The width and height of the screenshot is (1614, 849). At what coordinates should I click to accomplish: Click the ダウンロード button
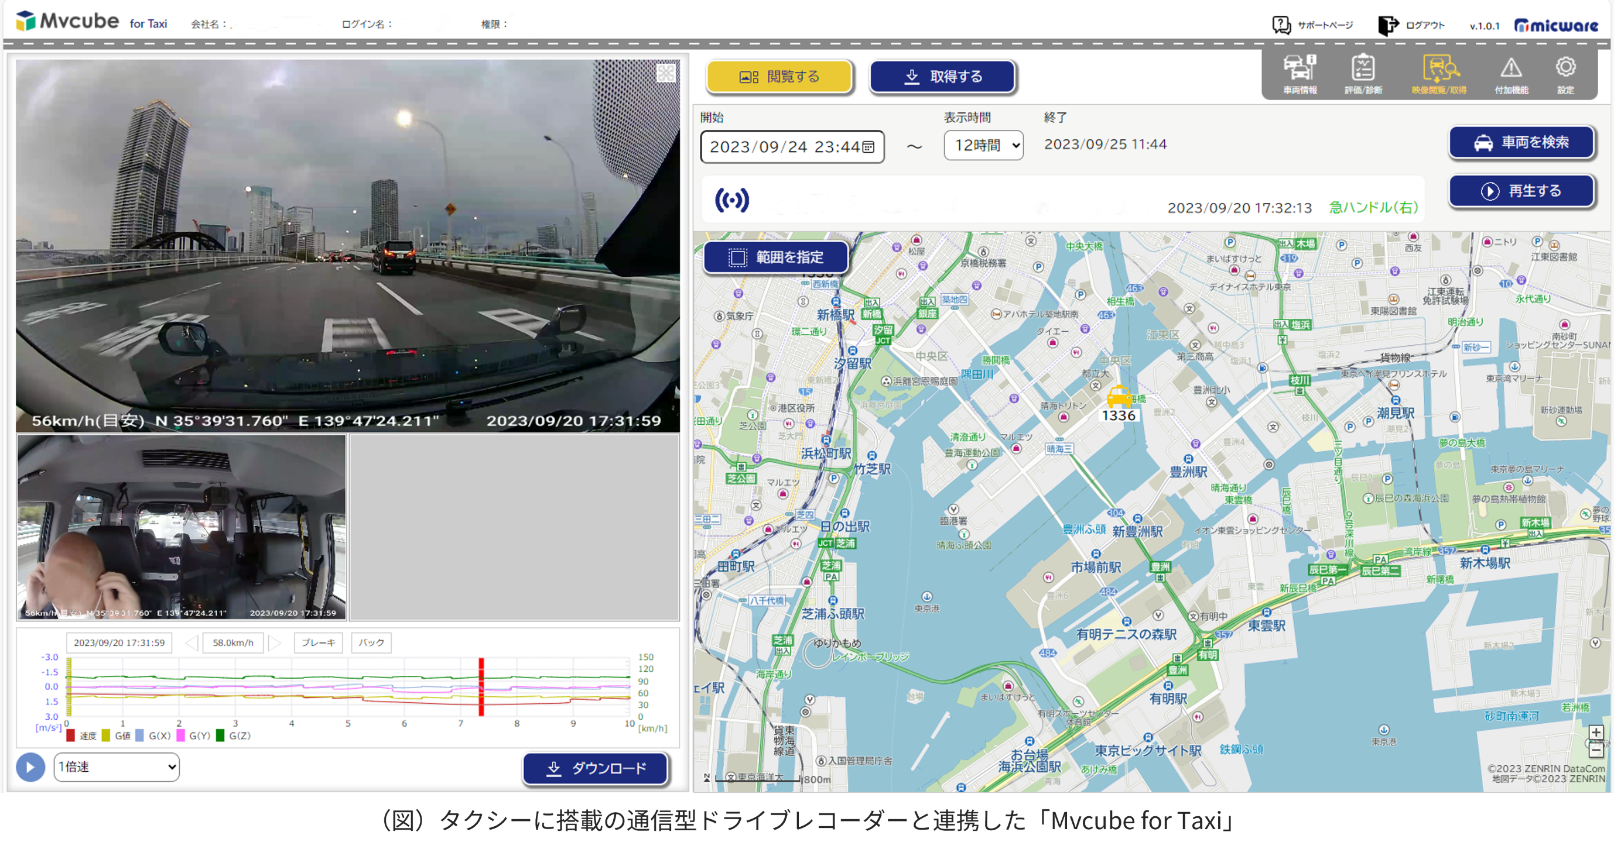[x=595, y=768]
